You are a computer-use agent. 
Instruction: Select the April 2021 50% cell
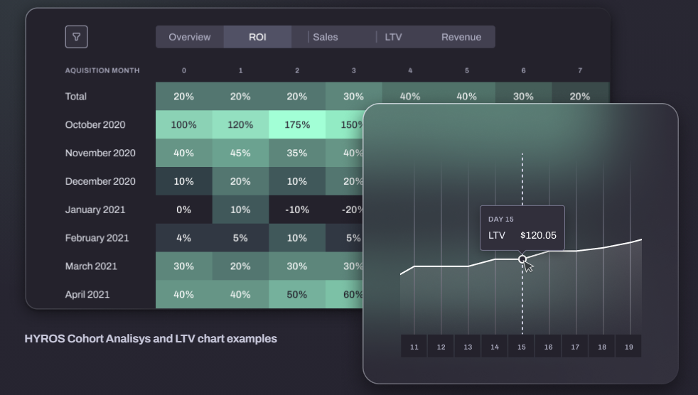click(297, 294)
